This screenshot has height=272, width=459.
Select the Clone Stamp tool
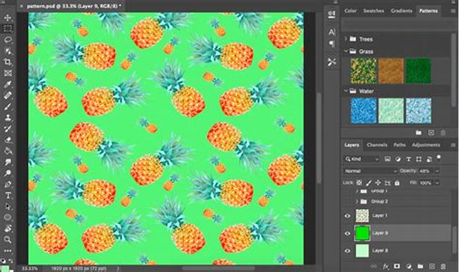[x=8, y=117]
